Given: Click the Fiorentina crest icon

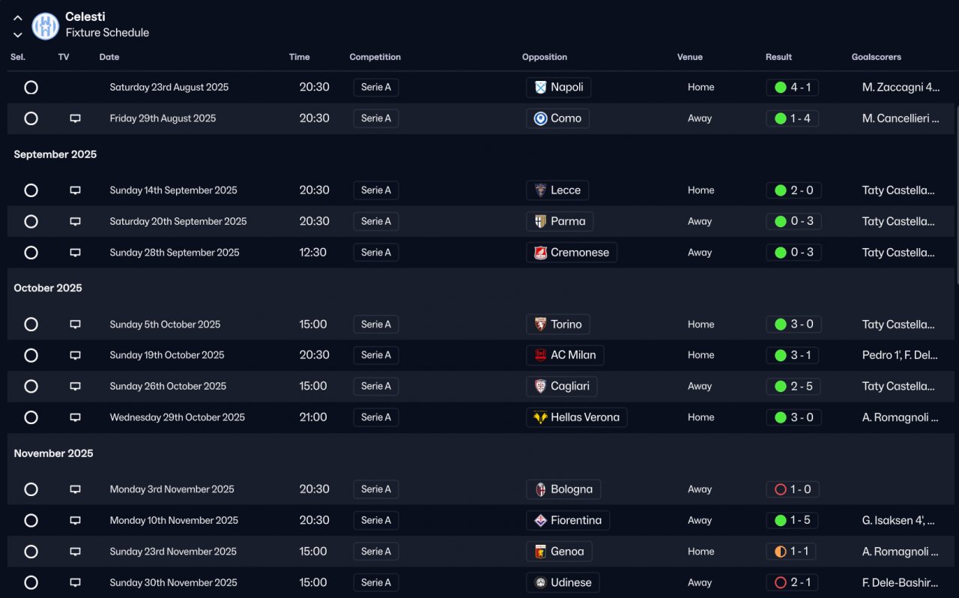Looking at the screenshot, I should 540,520.
